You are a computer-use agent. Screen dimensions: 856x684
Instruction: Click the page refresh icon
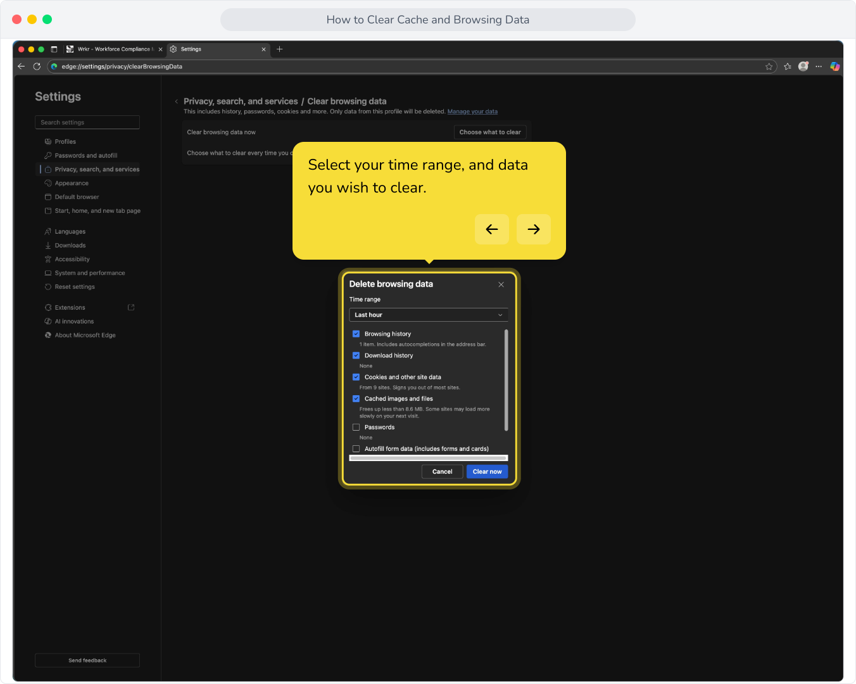pos(37,66)
